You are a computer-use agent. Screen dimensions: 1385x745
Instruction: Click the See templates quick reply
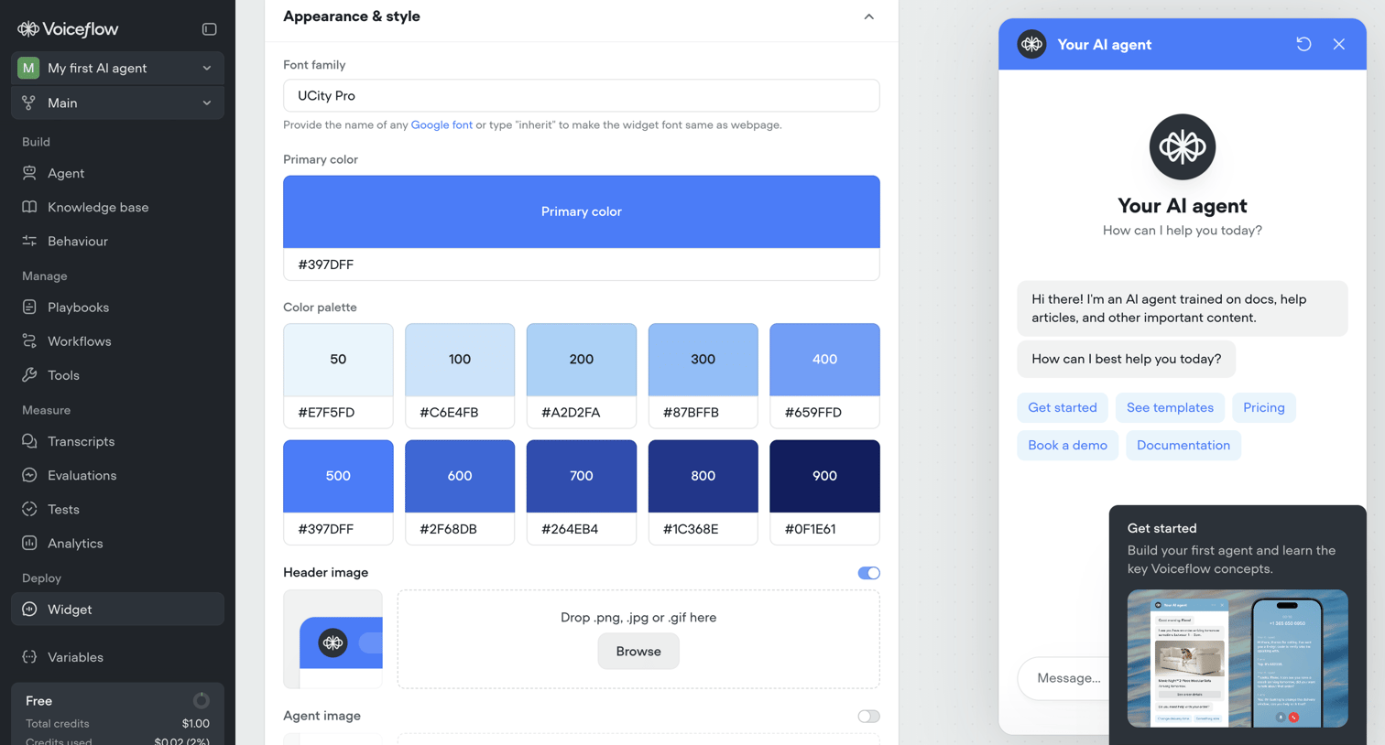click(1170, 407)
